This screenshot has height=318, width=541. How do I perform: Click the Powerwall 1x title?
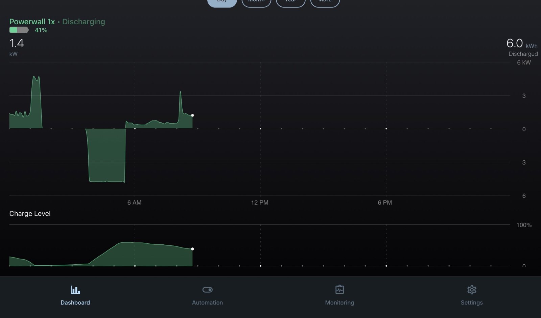(x=32, y=22)
